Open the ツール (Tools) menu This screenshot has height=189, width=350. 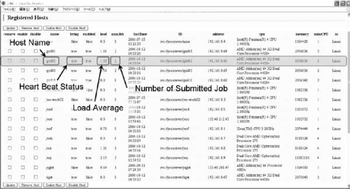tap(89, 9)
